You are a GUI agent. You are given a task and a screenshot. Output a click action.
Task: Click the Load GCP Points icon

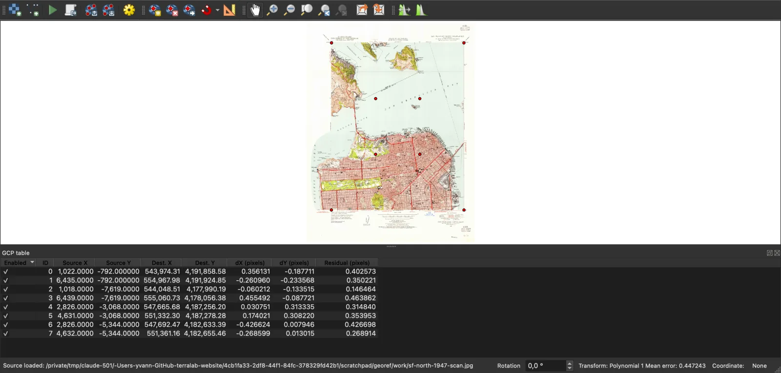click(x=91, y=10)
